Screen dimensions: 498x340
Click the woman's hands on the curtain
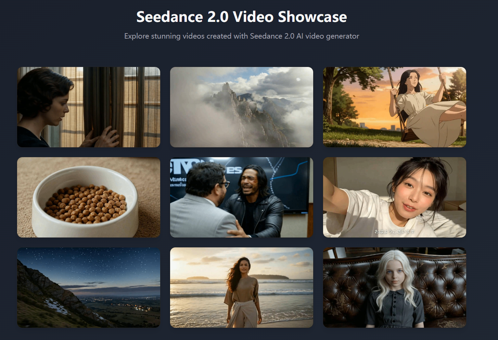coord(102,137)
